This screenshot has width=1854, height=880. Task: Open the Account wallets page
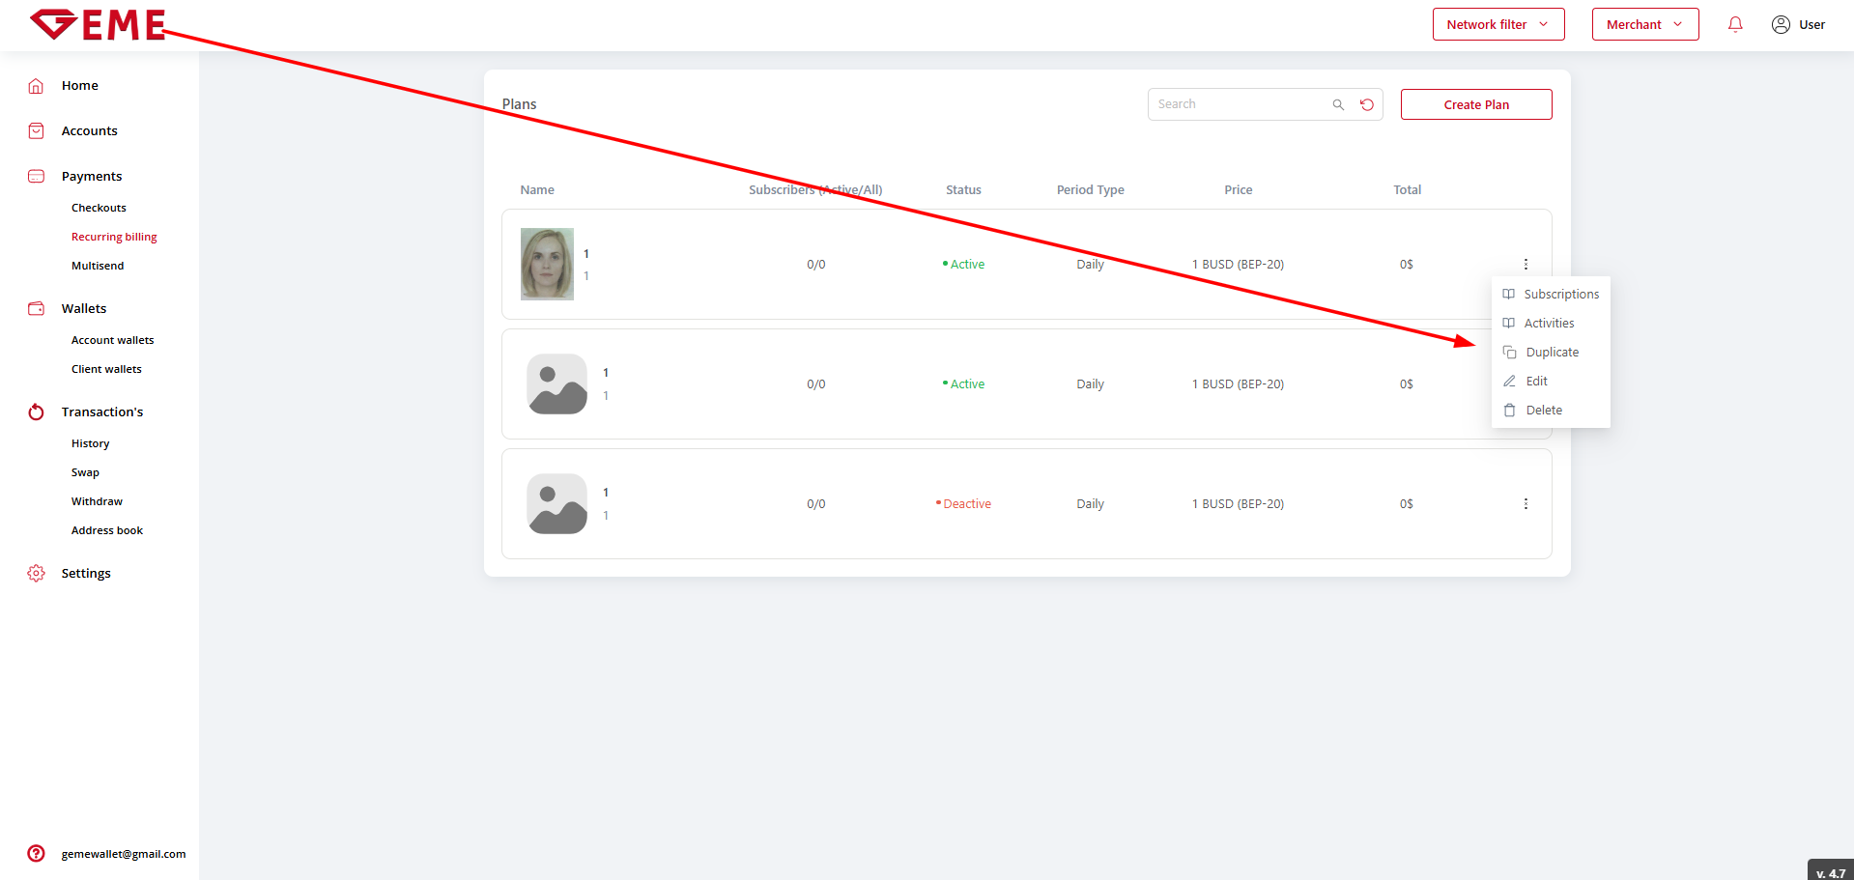click(x=112, y=340)
